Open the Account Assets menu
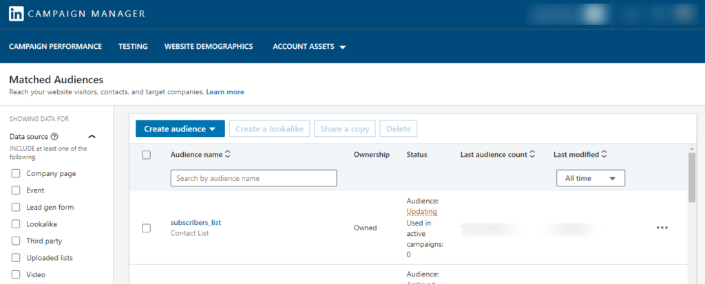 309,47
